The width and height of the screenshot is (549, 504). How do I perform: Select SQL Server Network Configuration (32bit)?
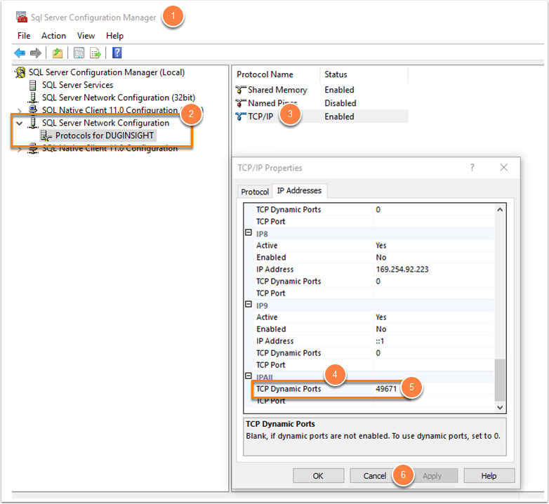(119, 98)
